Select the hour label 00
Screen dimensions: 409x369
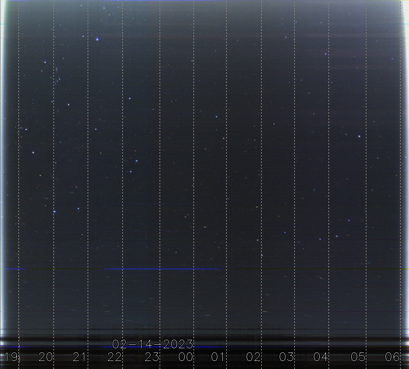(186, 357)
